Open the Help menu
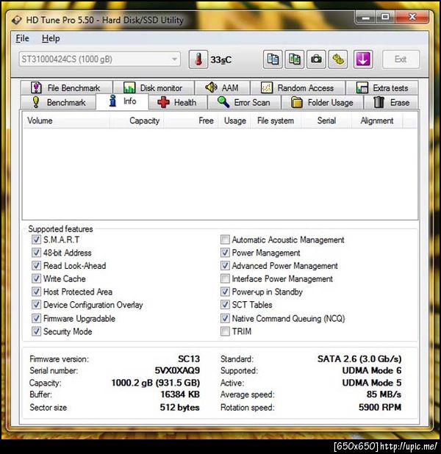 tap(51, 38)
